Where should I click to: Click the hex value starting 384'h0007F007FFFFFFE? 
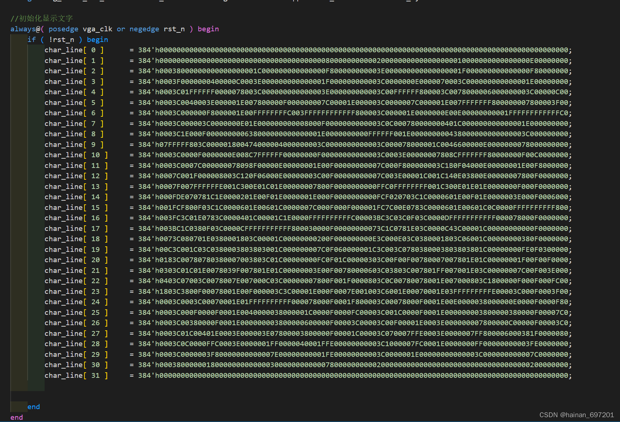(x=353, y=186)
